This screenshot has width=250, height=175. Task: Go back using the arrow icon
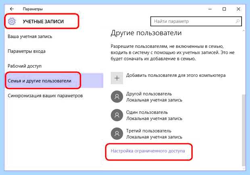(12, 9)
